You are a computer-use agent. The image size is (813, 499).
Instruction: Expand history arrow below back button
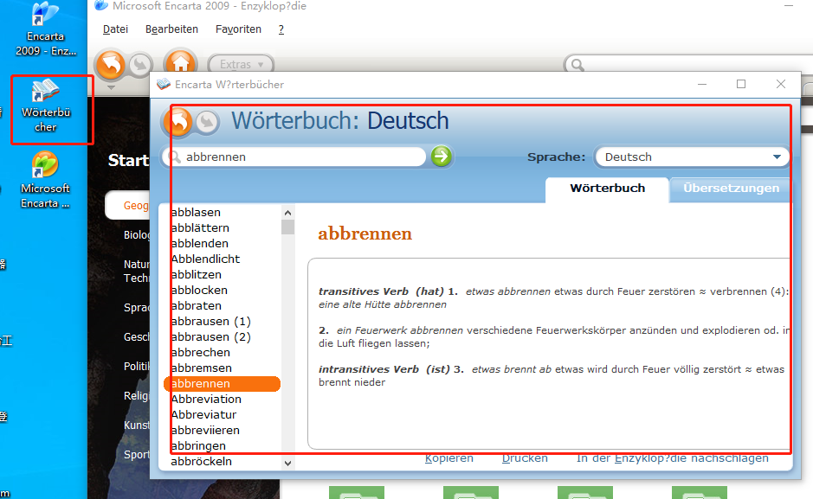(x=111, y=87)
